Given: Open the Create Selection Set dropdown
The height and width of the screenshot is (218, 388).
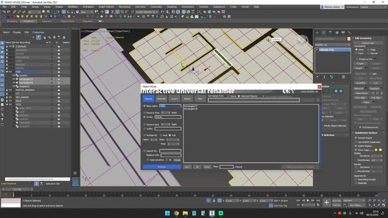Looking at the screenshot, I should tap(147, 12).
